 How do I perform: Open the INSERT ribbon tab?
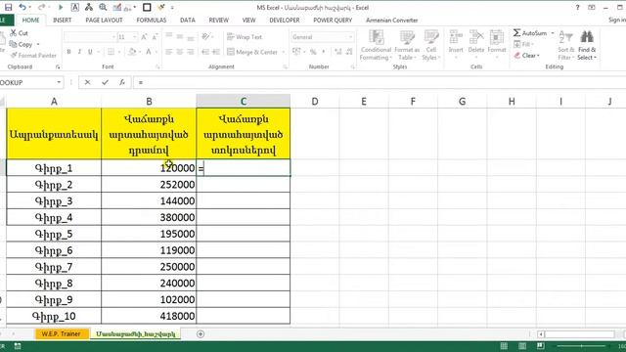tap(62, 20)
